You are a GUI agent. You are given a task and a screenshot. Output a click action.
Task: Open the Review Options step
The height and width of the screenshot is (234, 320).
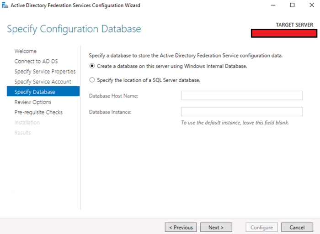(33, 102)
